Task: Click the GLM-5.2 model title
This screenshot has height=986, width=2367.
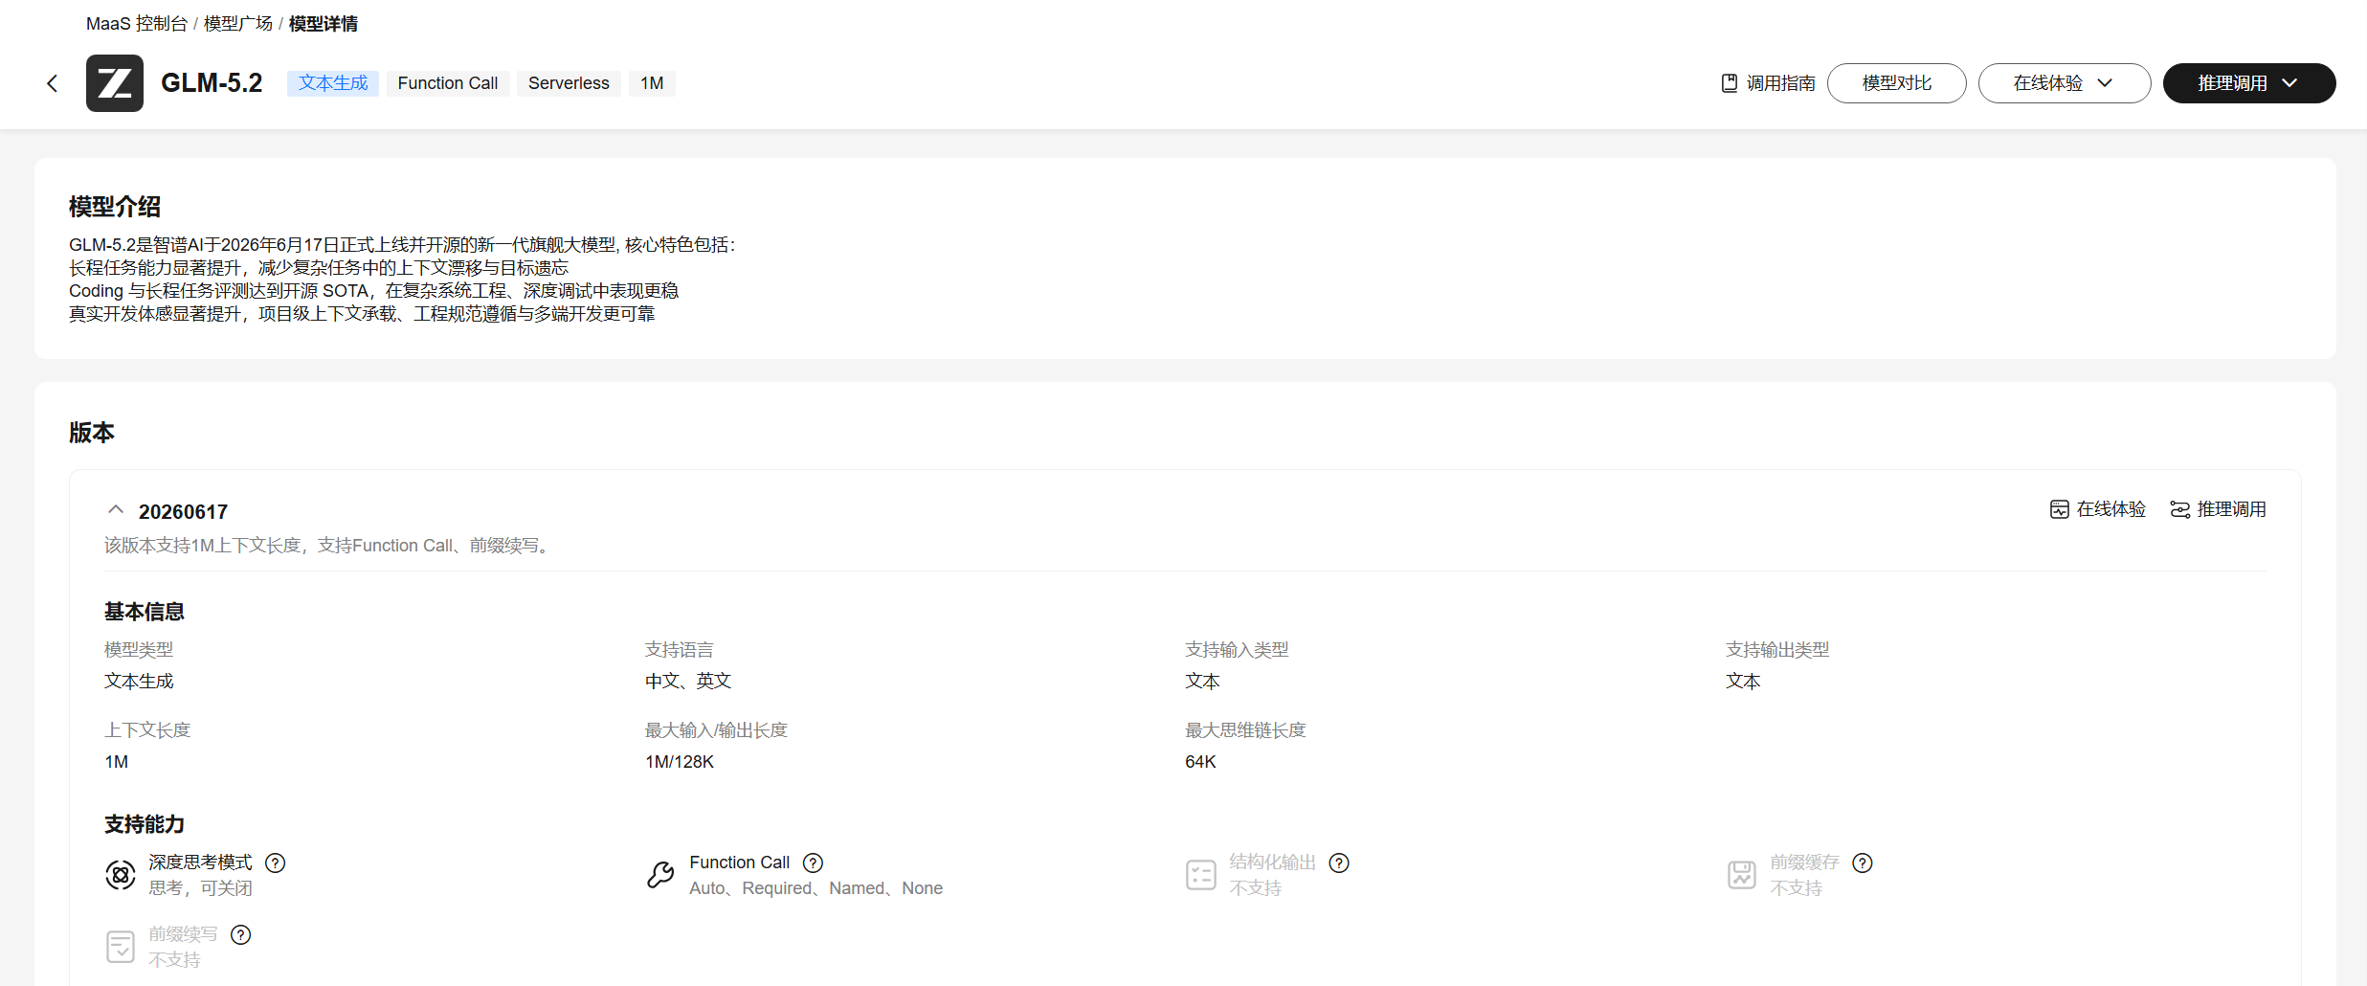Action: point(212,83)
